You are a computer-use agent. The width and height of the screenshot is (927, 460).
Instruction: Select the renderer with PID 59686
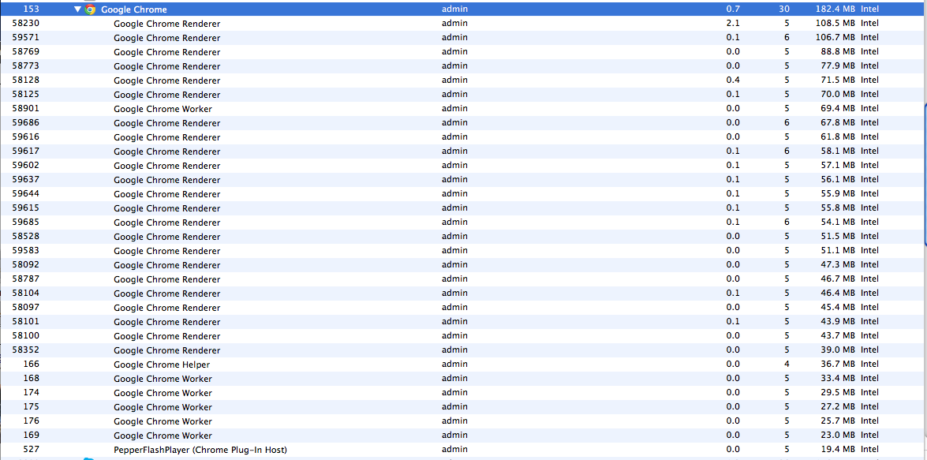tap(464, 123)
